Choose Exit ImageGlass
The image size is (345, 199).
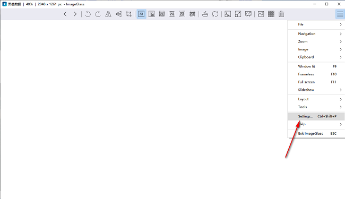(316, 134)
